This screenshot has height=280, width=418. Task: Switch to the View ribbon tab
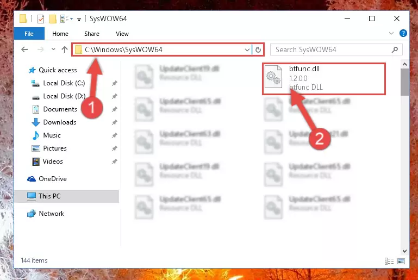point(122,34)
